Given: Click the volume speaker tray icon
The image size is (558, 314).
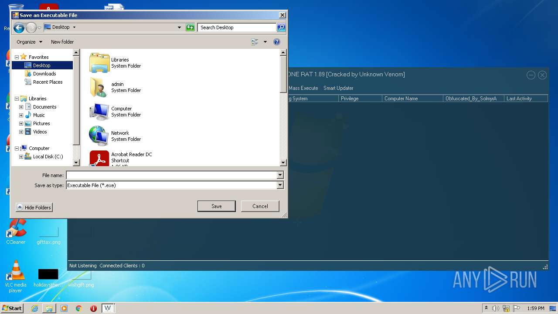Looking at the screenshot, I should click(x=496, y=308).
